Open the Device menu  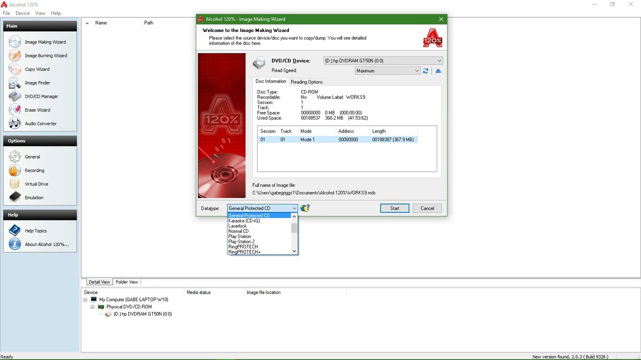click(x=23, y=13)
